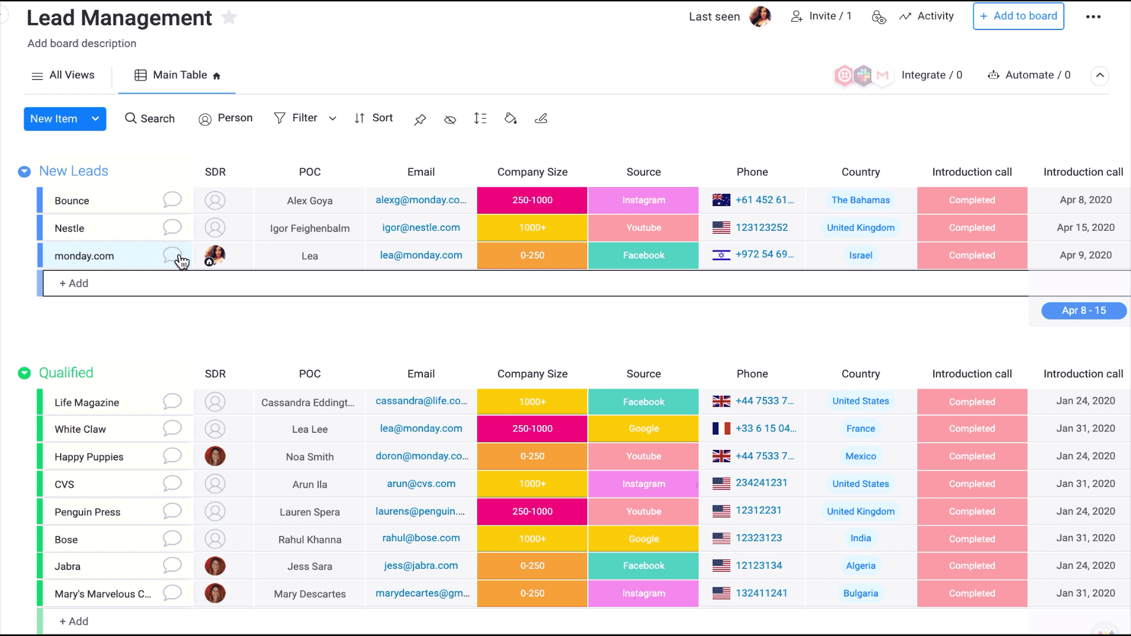Open conversation bubble for CVS
1131x636 pixels.
172,483
